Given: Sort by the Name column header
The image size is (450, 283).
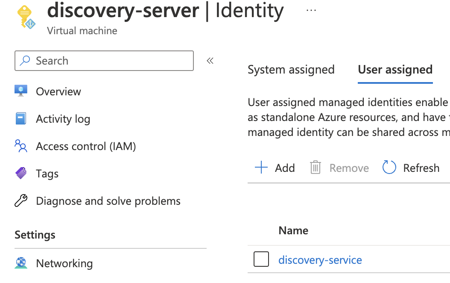Looking at the screenshot, I should [293, 230].
